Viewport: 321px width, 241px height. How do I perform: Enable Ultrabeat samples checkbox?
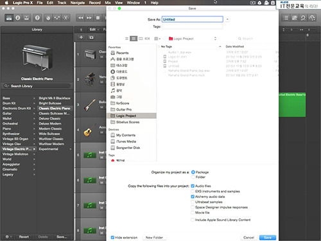coord(193,202)
